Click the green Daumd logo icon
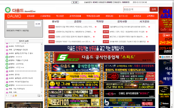 [x=8, y=10]
